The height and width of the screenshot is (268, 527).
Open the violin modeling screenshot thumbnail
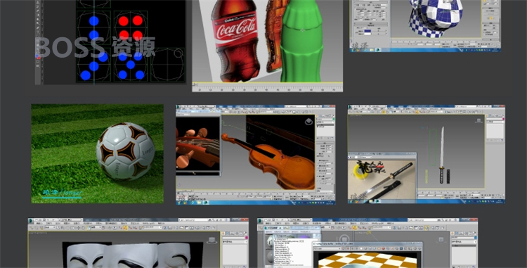[256, 155]
